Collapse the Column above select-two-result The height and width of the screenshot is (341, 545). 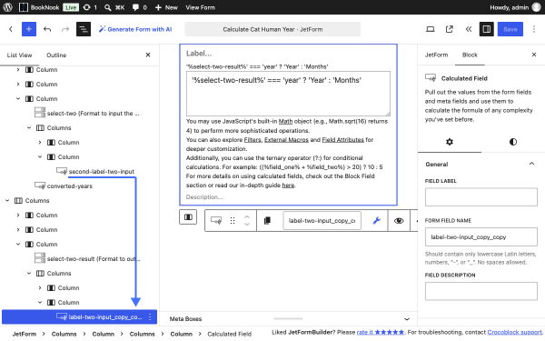18,245
